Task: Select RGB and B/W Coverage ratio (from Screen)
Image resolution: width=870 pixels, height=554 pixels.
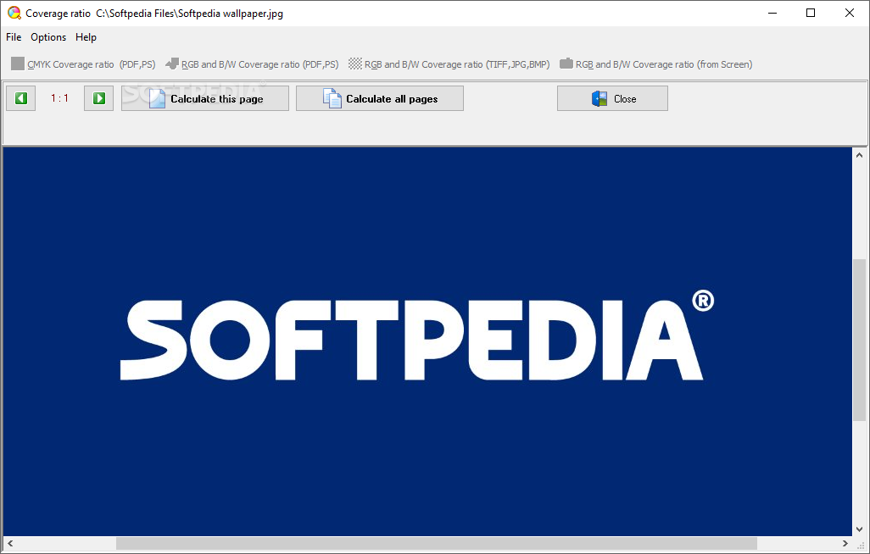Action: (x=655, y=64)
